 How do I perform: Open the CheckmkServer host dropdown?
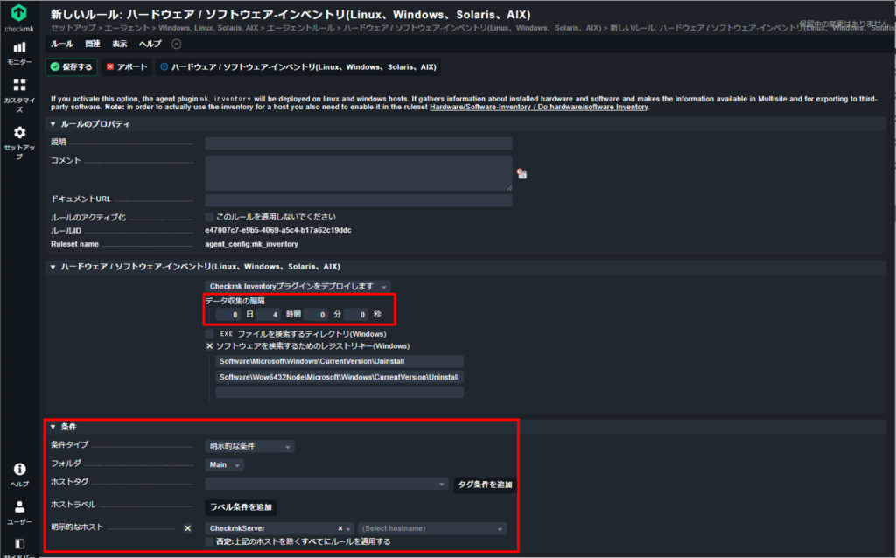(x=279, y=528)
